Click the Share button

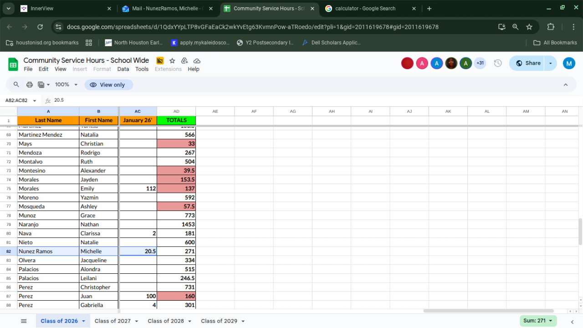coord(527,63)
